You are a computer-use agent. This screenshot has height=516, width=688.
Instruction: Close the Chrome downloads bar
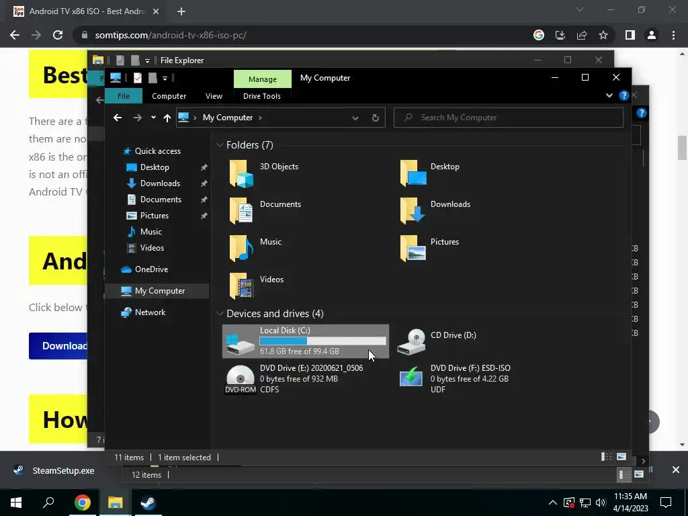676,470
